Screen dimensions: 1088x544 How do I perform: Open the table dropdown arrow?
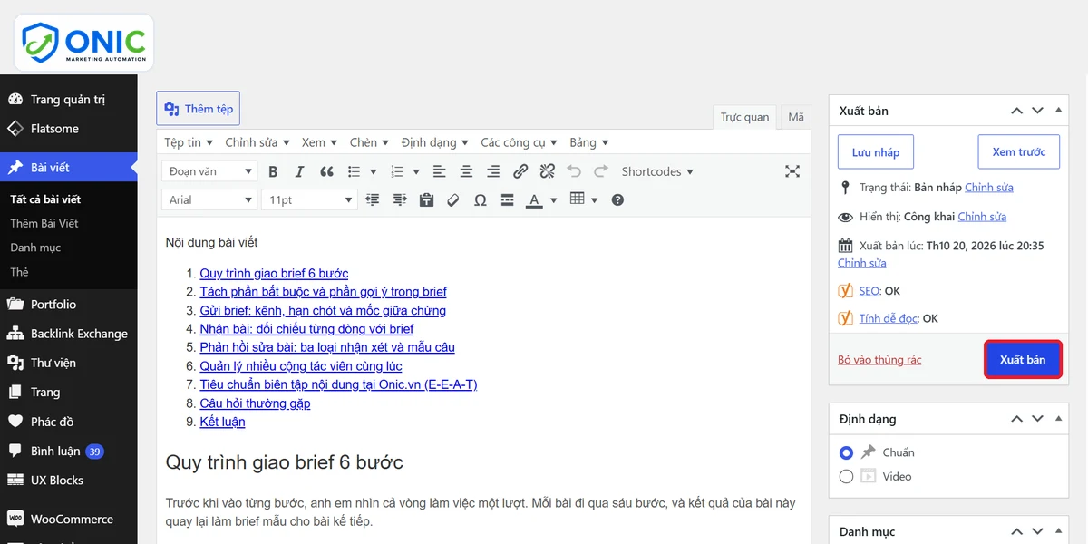tap(595, 199)
